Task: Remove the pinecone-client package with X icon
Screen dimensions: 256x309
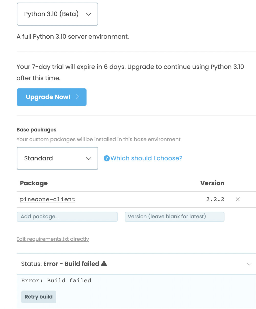Action: click(238, 199)
